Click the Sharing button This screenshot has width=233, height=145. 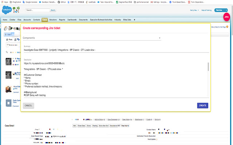95,126
